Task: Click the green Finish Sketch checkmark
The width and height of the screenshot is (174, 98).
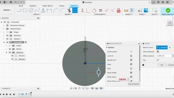Action: [168, 10]
